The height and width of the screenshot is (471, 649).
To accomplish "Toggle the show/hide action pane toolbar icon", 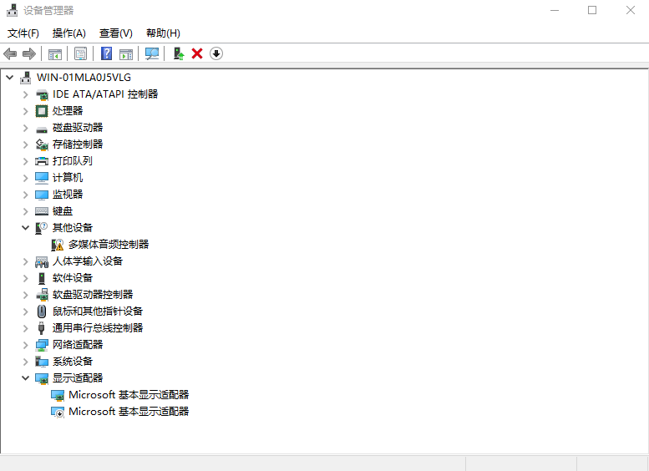I will (126, 53).
